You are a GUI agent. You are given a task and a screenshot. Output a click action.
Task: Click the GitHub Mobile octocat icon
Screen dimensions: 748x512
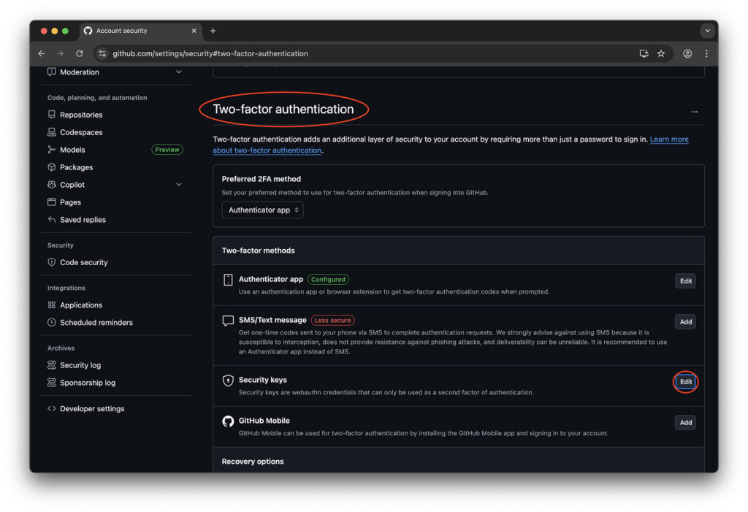click(228, 421)
